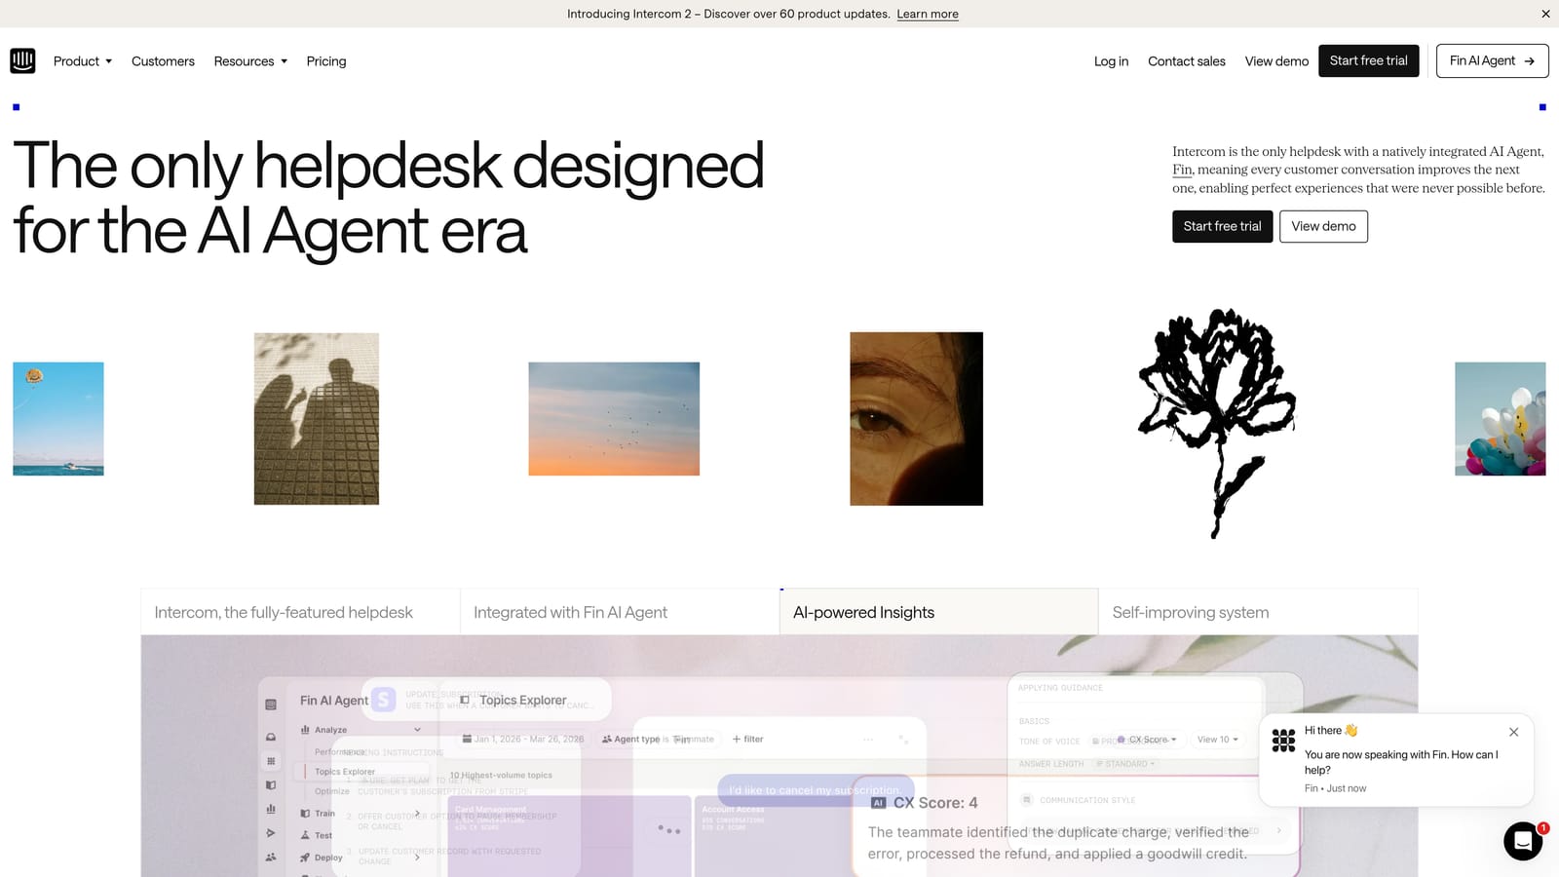Screen dimensions: 1559x877
Task: Select the 'Intercom, the fully-featured helpdesk' tab
Action: 301,612
